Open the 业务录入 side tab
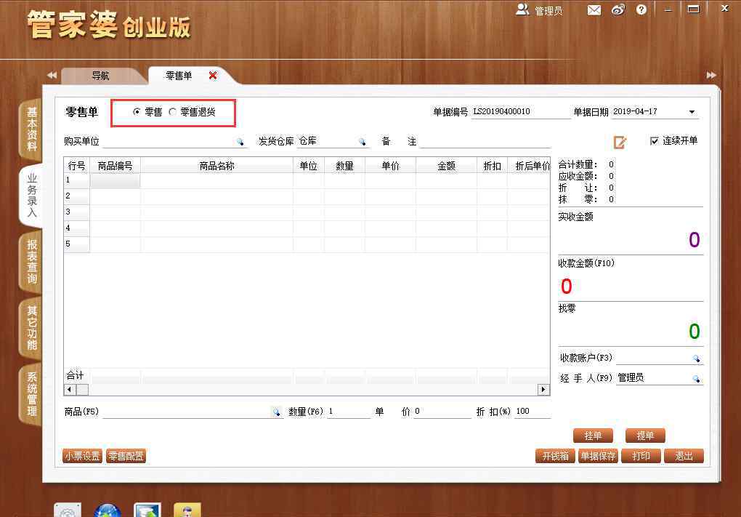The image size is (741, 517). point(31,195)
